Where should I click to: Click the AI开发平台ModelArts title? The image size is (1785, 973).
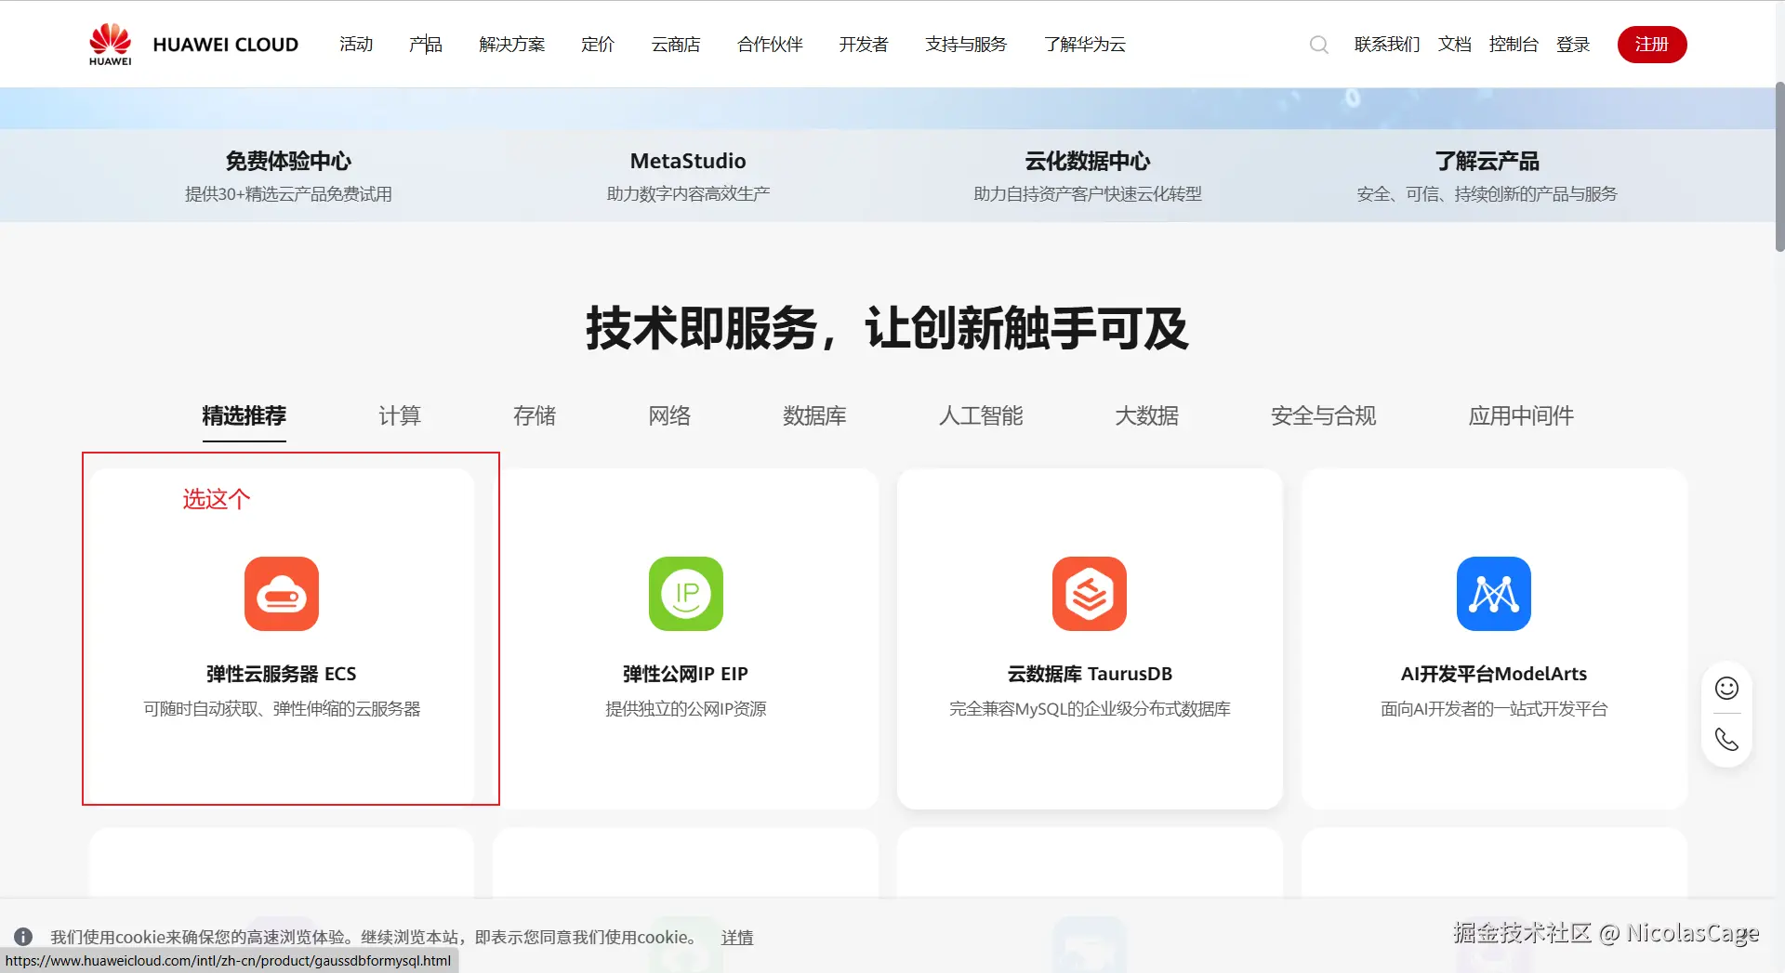click(1494, 674)
